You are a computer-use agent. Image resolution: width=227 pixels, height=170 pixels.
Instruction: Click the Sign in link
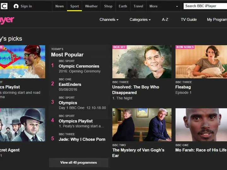click(x=26, y=6)
